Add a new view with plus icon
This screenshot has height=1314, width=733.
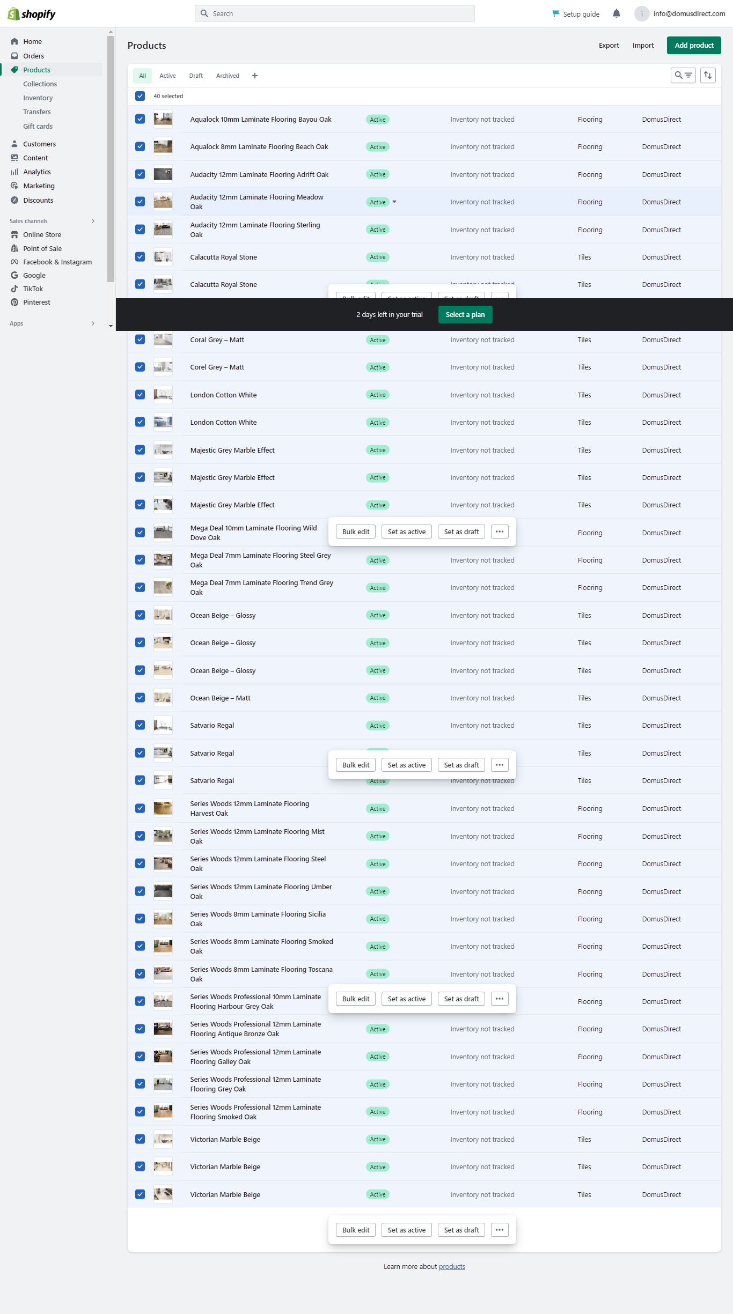click(x=255, y=76)
